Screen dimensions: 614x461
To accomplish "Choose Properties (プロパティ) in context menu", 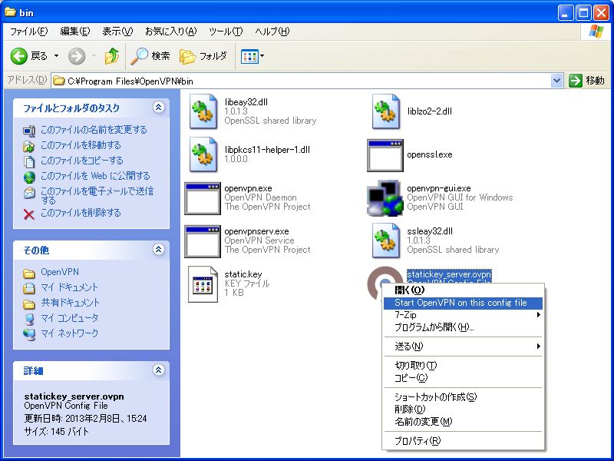I will click(x=464, y=441).
